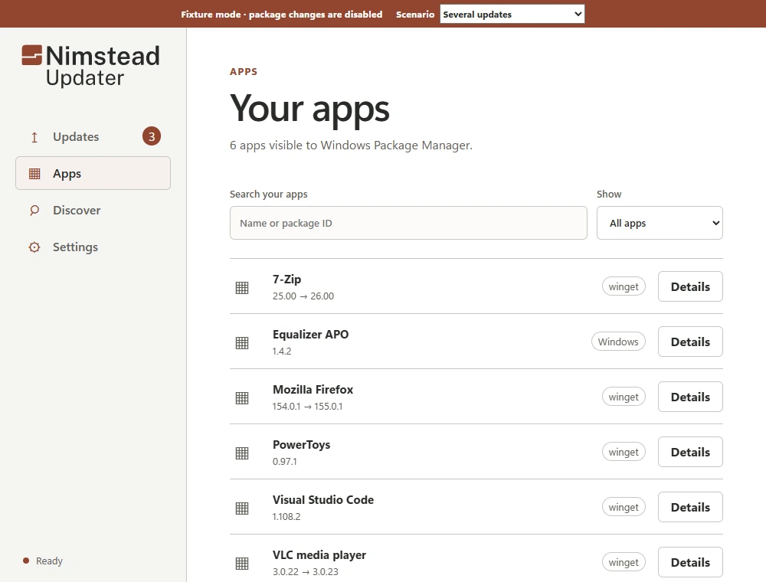The height and width of the screenshot is (582, 766).
Task: Show Details for PowerToys
Action: 690,452
